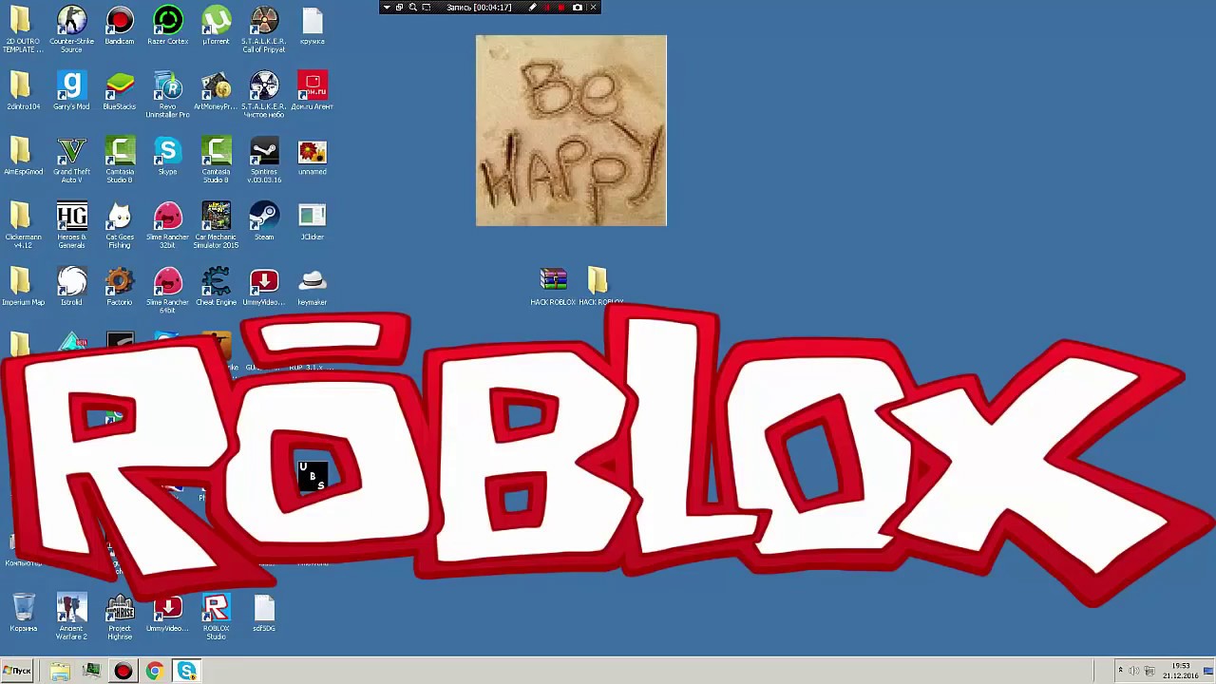Select S.T.A.L.K.E.R. Чистое небо shortcut
Image resolution: width=1216 pixels, height=684 pixels.
click(x=264, y=94)
